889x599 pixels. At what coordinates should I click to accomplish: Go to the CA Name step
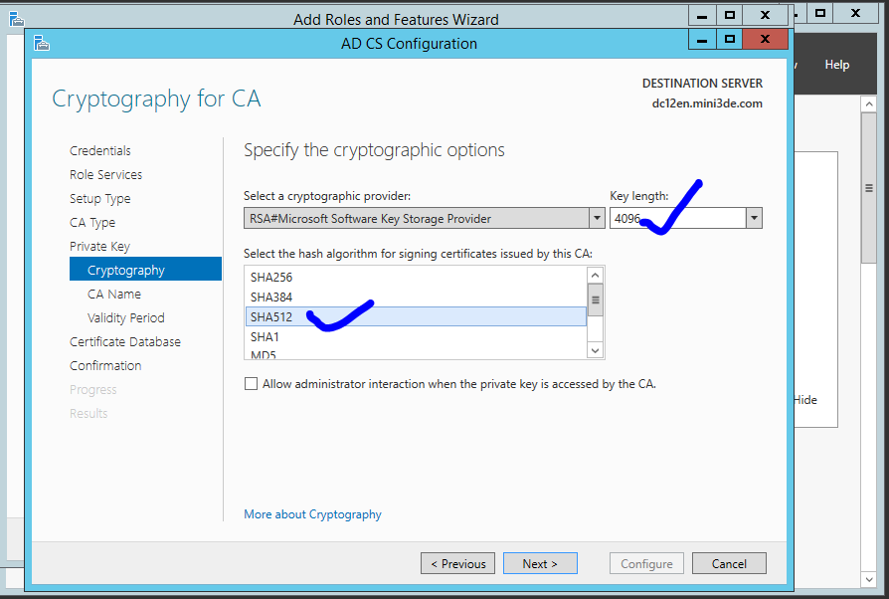point(114,295)
